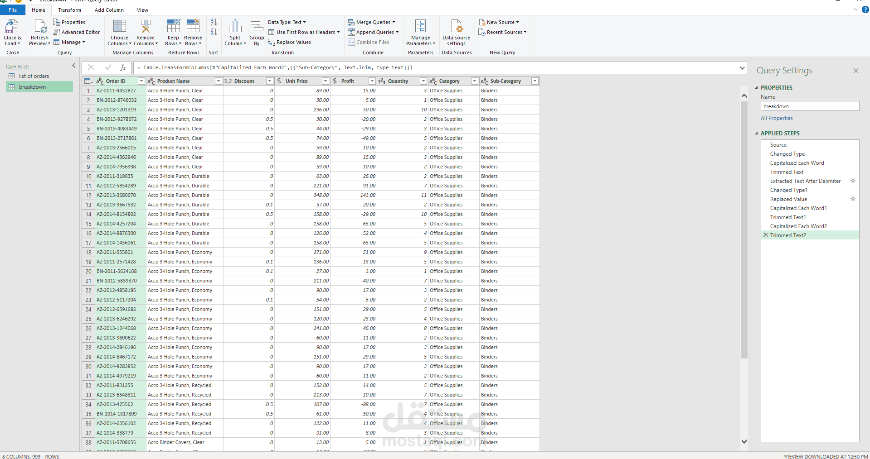Select the Capitalized Each Word1 step
The width and height of the screenshot is (870, 459).
pyautogui.click(x=810, y=208)
